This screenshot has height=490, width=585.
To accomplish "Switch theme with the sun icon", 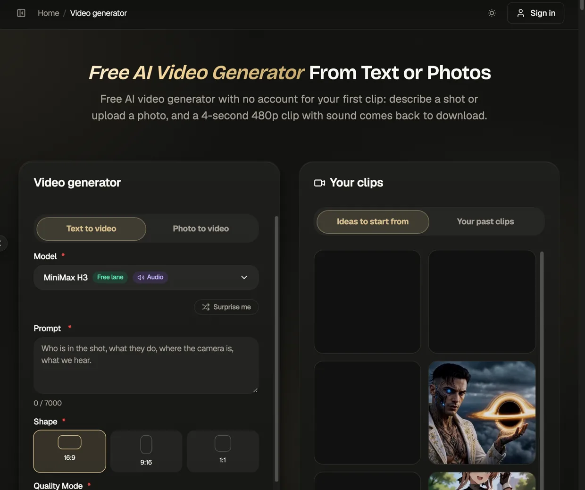I will 492,13.
